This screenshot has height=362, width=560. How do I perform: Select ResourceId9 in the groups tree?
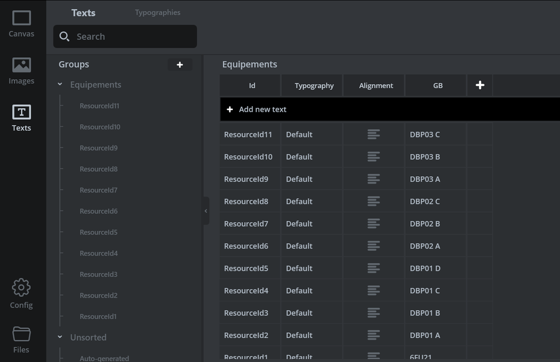(99, 148)
